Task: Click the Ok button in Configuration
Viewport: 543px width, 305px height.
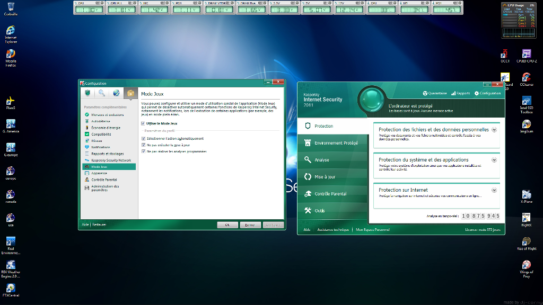Action: click(x=227, y=225)
